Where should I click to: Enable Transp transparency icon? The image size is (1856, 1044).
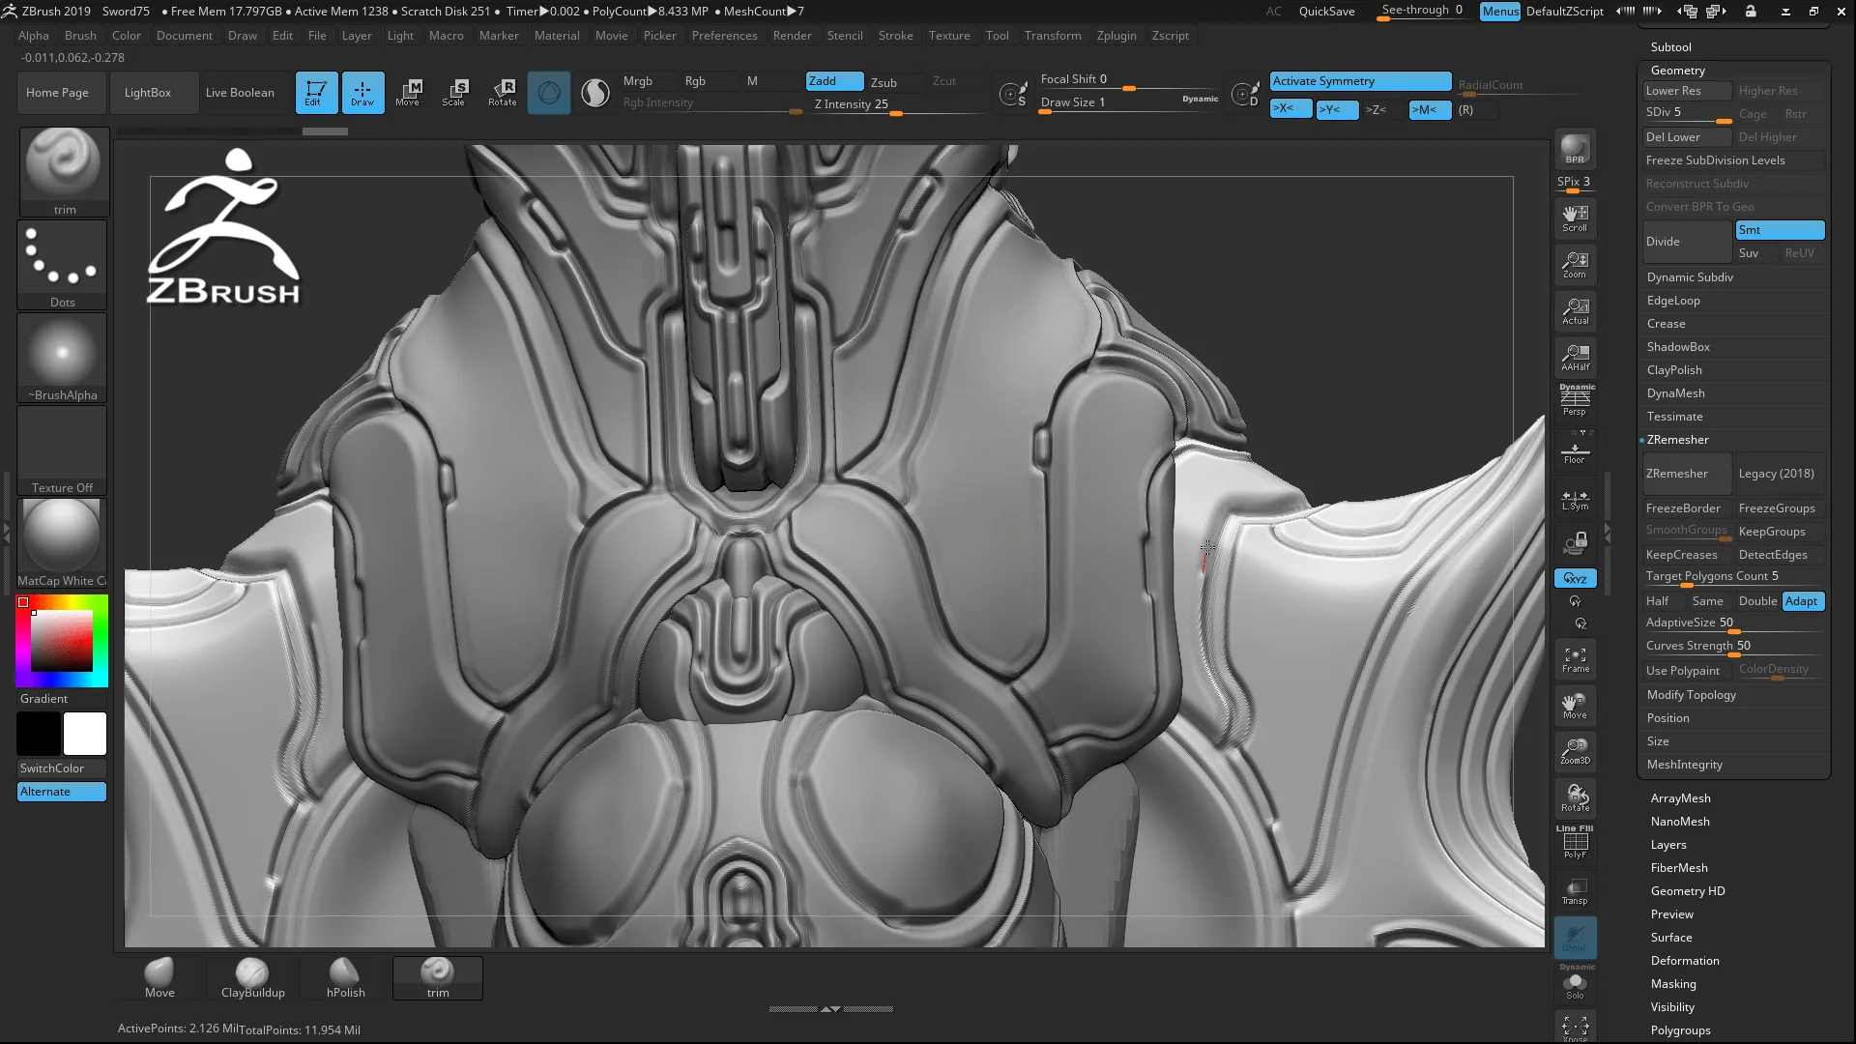click(1575, 891)
